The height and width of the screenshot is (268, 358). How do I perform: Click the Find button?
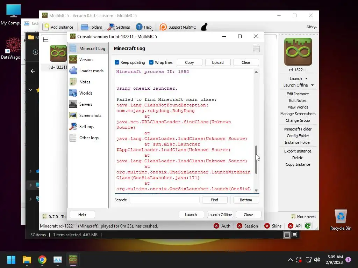coord(214,200)
